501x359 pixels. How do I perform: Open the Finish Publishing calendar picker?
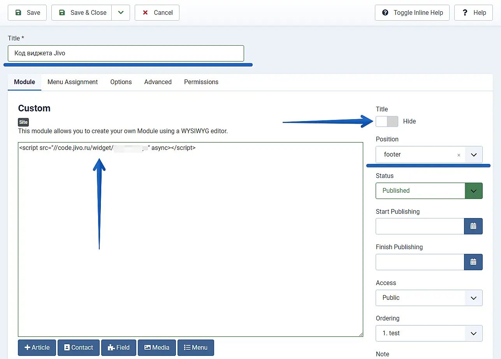click(473, 262)
